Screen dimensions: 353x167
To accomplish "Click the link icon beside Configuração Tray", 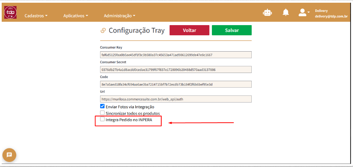I will click(x=103, y=31).
